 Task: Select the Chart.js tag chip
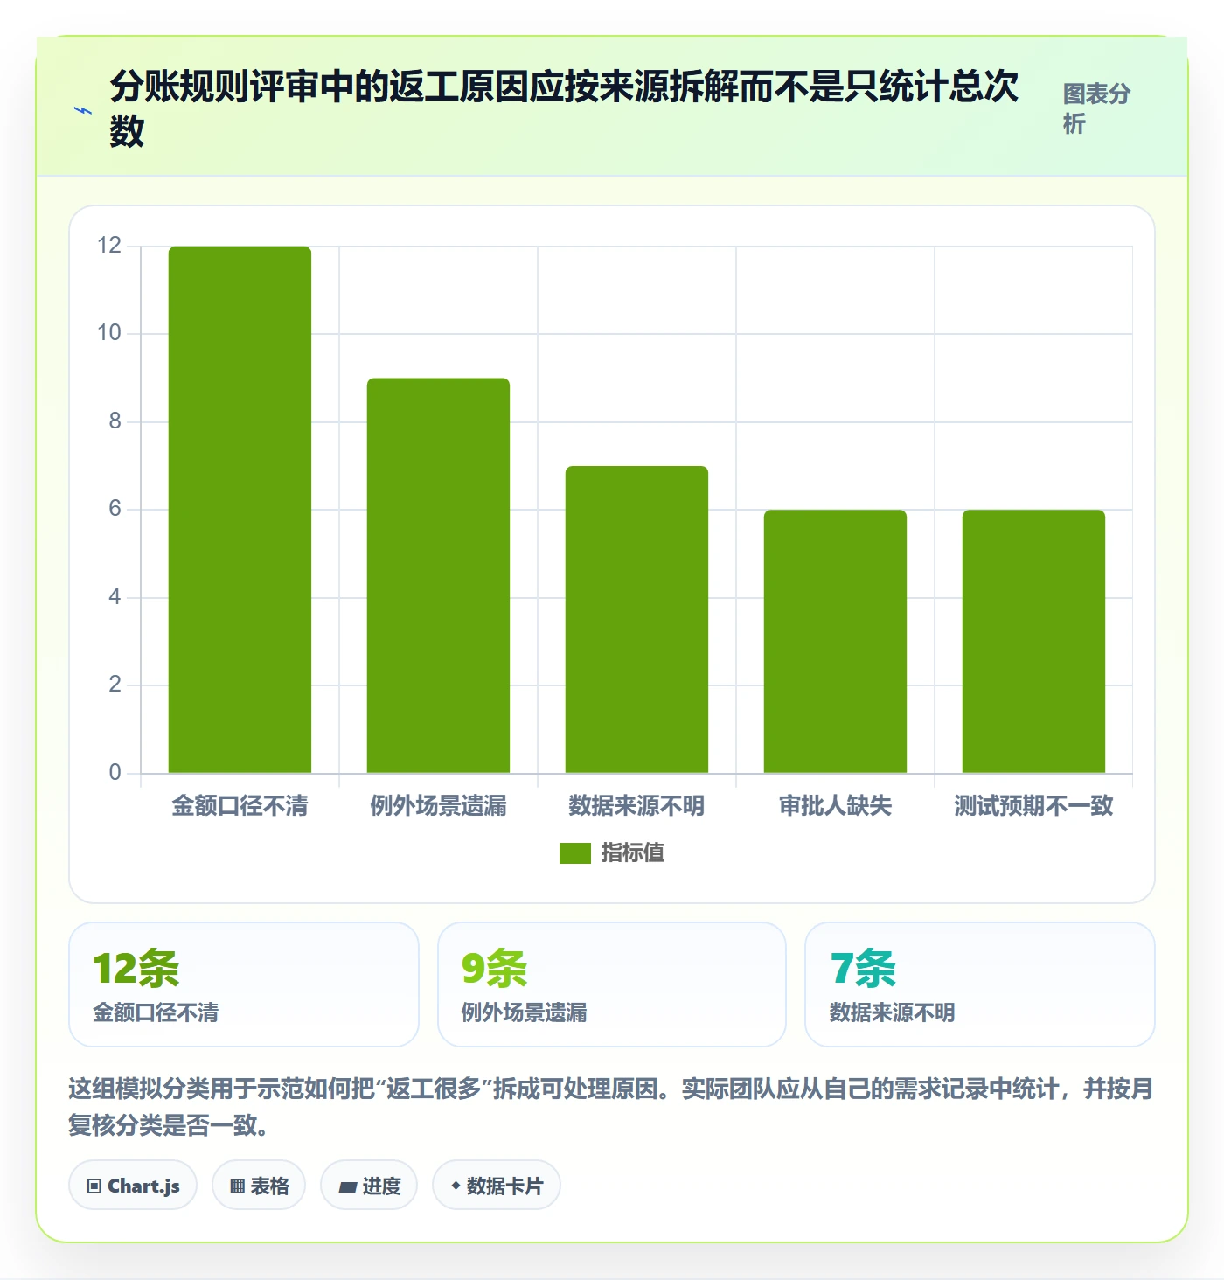click(x=133, y=1186)
